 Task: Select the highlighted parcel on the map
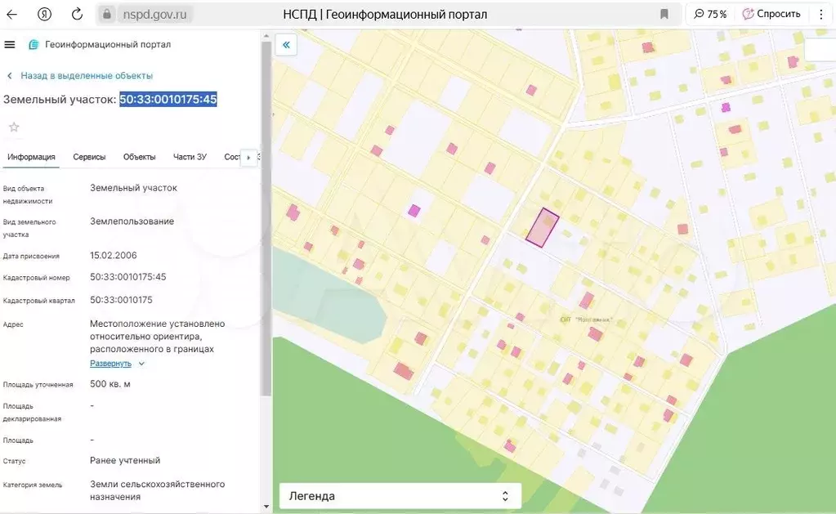coord(543,228)
